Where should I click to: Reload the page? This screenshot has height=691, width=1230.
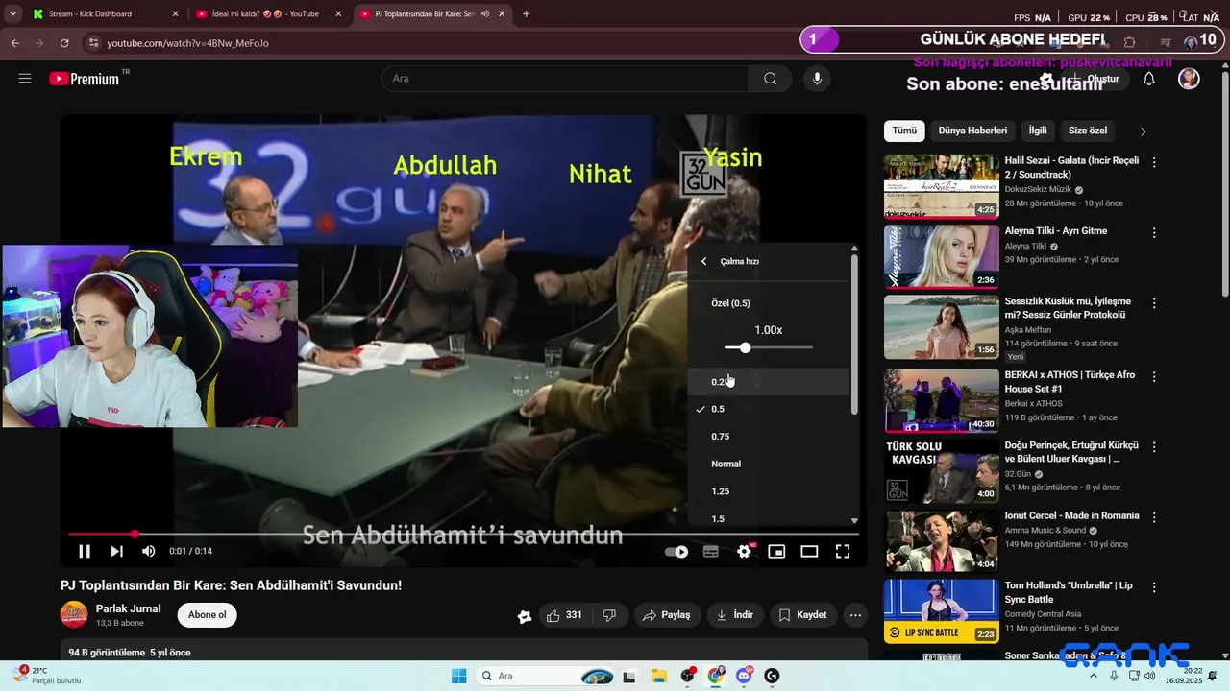point(64,43)
